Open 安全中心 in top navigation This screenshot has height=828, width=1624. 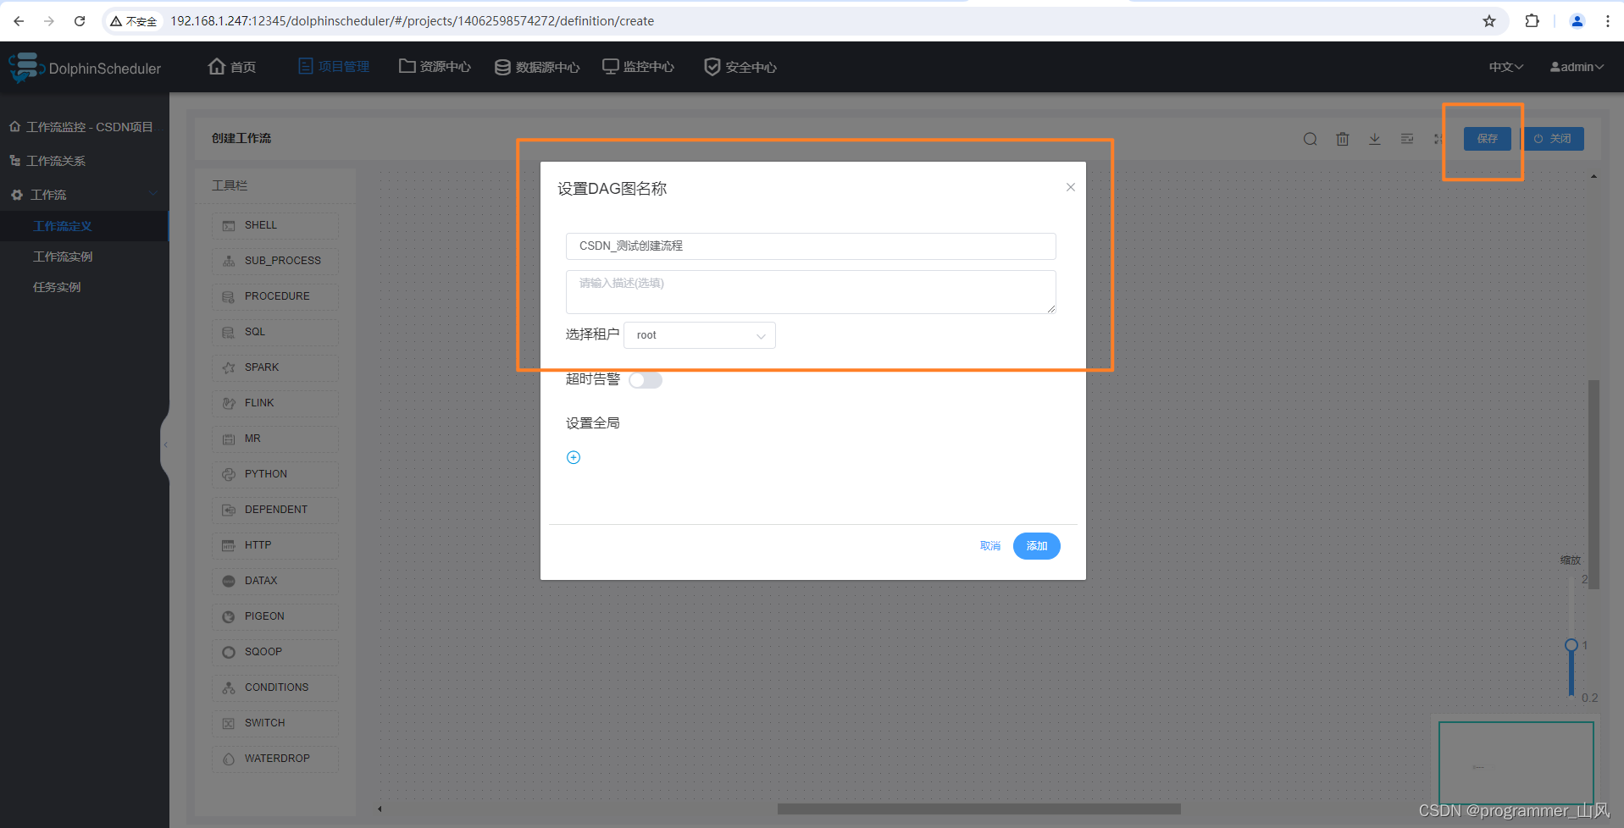tap(740, 67)
